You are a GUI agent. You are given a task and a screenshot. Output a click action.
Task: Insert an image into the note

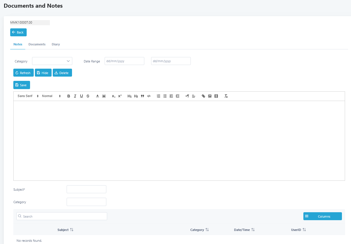[x=210, y=96]
